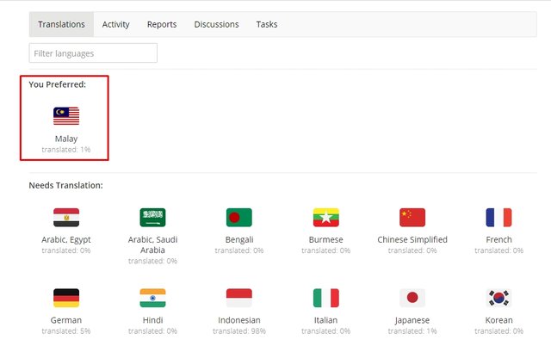Click the Filter languages input field
This screenshot has height=352, width=551.
coord(93,53)
